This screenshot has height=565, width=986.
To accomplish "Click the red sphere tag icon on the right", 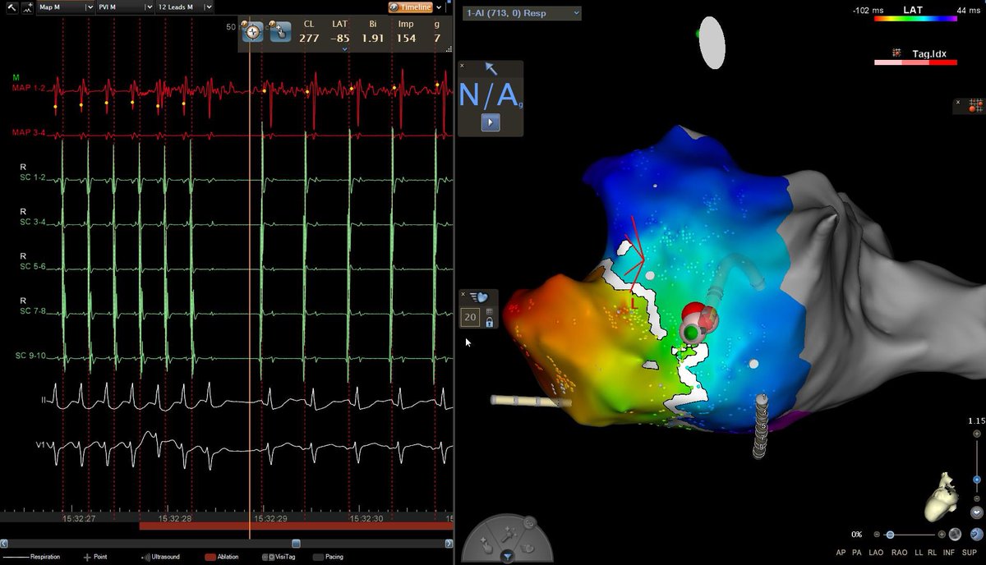I will coord(977,105).
